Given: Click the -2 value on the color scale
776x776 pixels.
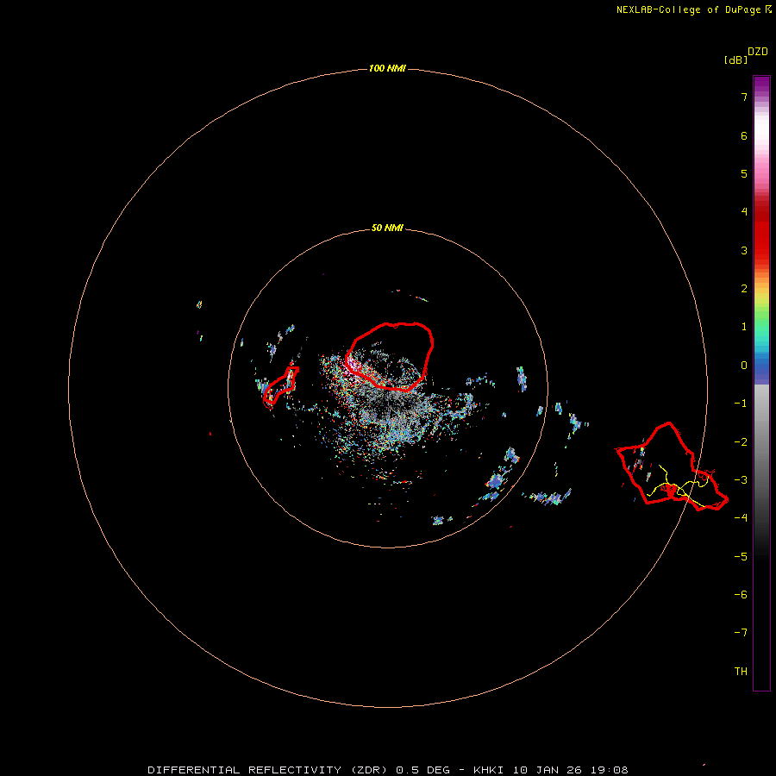Looking at the screenshot, I should pyautogui.click(x=741, y=441).
